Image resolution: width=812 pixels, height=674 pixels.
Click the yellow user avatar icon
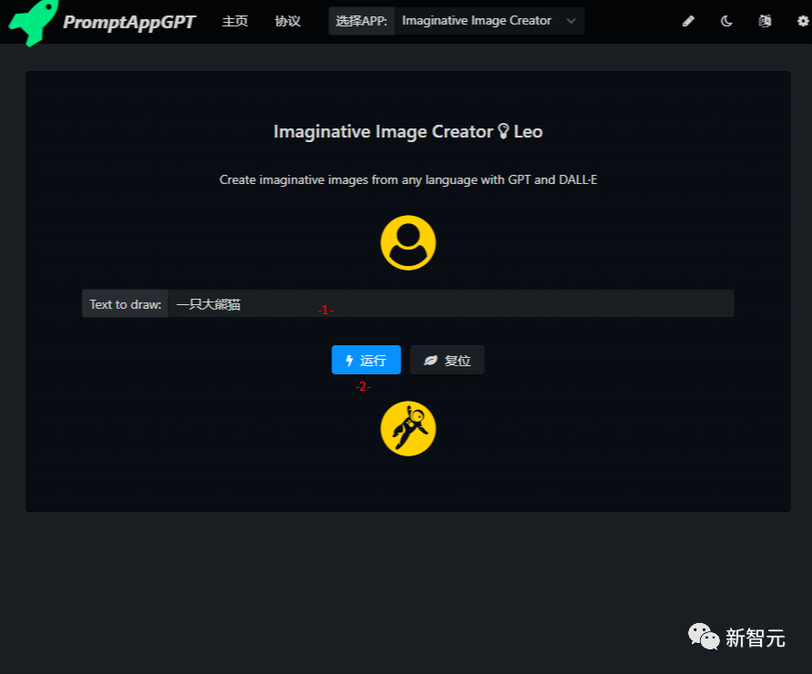[407, 242]
